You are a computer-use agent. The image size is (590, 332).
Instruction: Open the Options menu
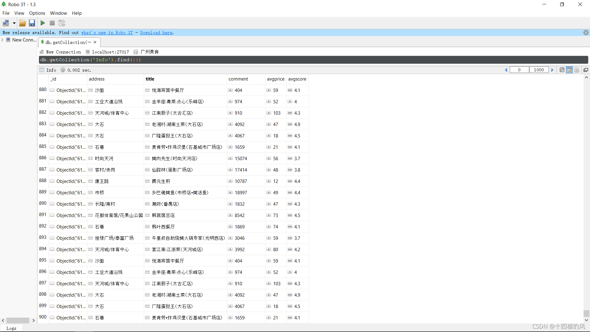click(37, 13)
